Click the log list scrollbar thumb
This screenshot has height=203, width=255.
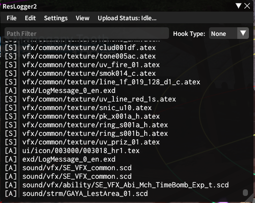(x=245, y=192)
